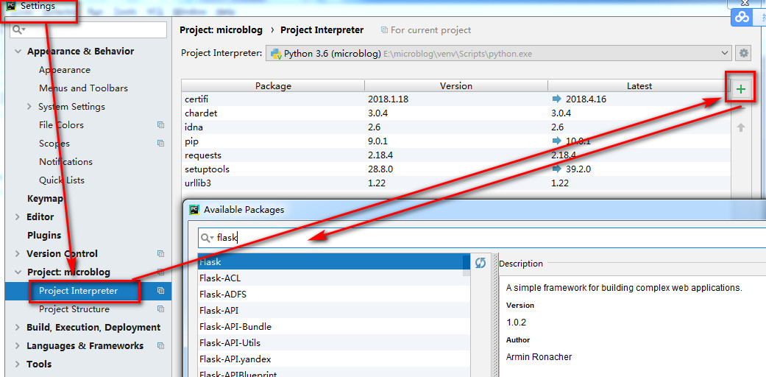
Task: Click the PyCharm icon in Settings title bar
Action: coord(12,7)
